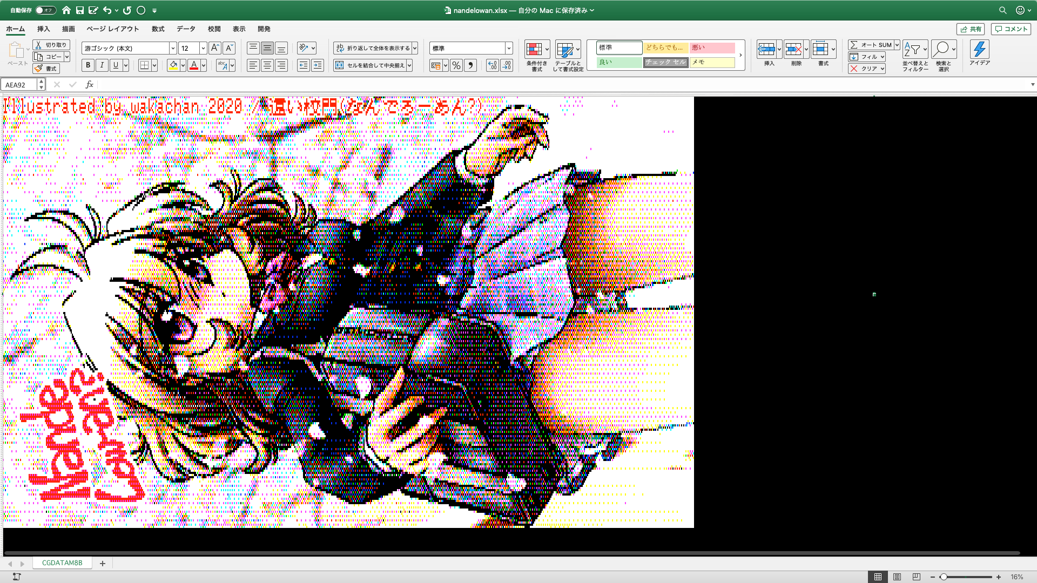Screen dimensions: 1037x583
Task: Switch to the Formulas tab
Action: 158,29
